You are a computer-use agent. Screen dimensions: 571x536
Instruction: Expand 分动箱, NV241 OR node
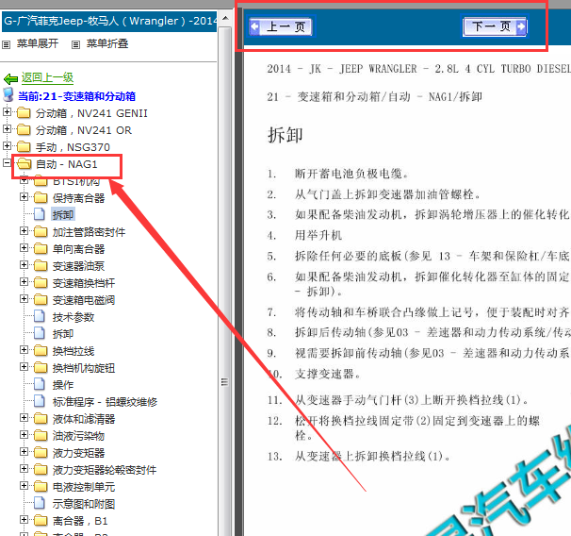click(x=7, y=128)
